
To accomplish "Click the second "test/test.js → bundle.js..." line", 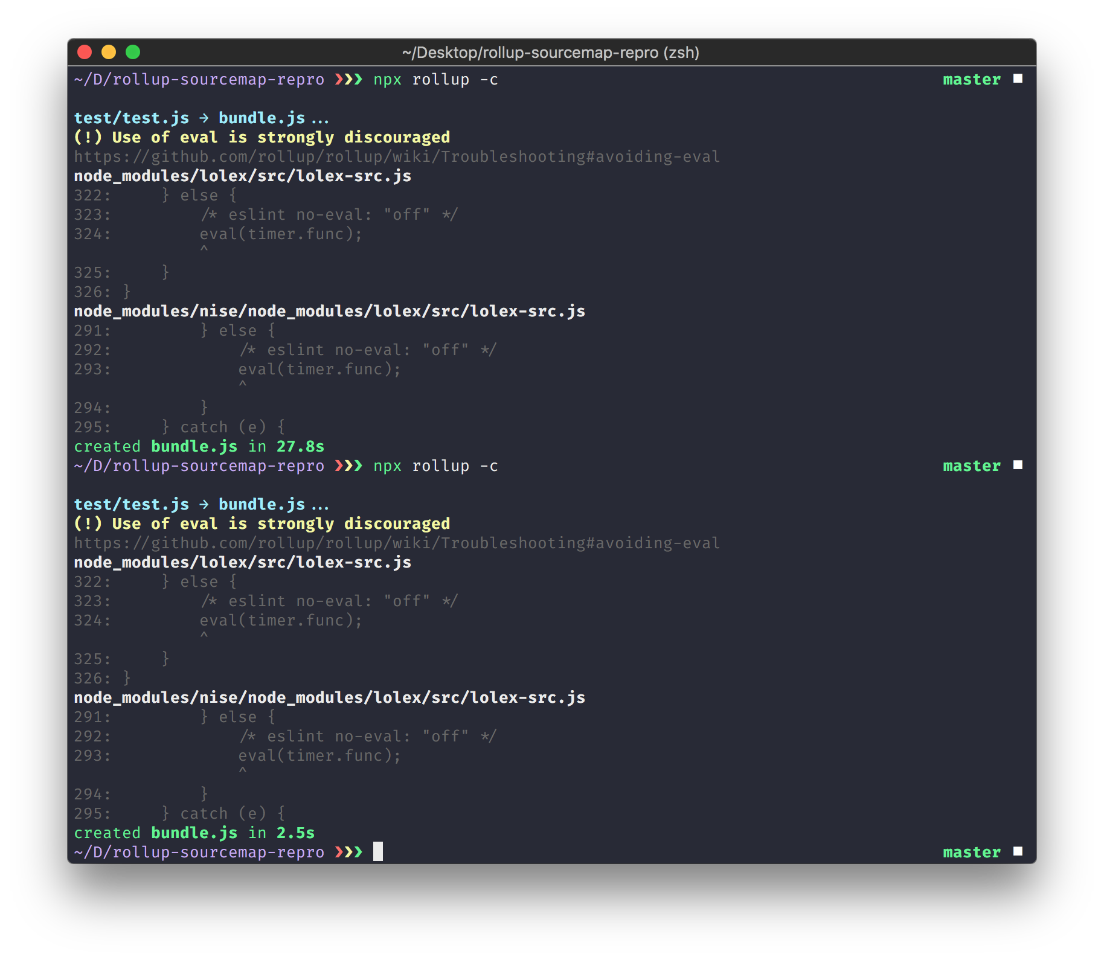I will pyautogui.click(x=202, y=504).
